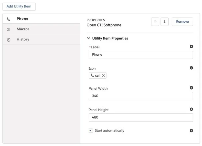202x146 pixels.
Task: Focus the Panel Width input field
Action: 141,96
